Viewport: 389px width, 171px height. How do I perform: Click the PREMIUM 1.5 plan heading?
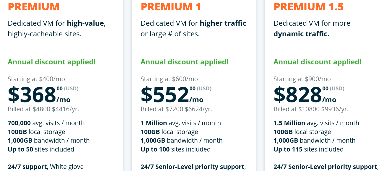click(309, 6)
